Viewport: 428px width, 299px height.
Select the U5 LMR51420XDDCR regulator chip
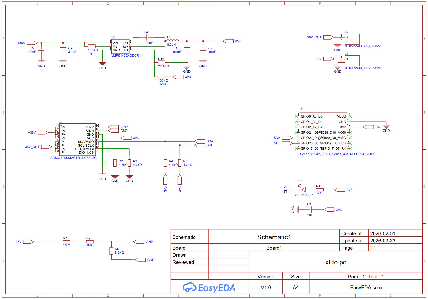(120, 46)
